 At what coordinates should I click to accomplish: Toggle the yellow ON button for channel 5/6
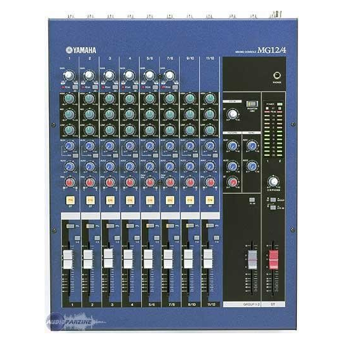tap(150, 200)
